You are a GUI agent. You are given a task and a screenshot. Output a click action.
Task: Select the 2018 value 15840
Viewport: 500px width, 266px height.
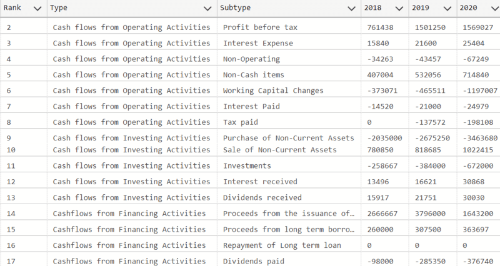point(378,43)
